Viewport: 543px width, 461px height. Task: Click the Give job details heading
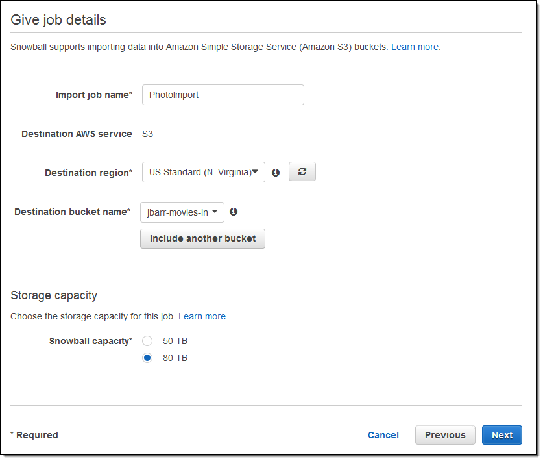point(58,19)
